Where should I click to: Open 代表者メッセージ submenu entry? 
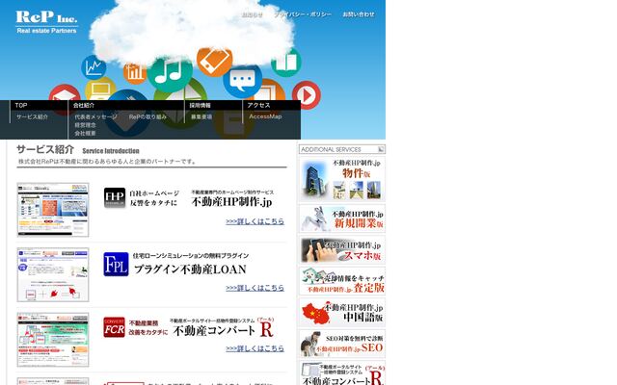(95, 116)
